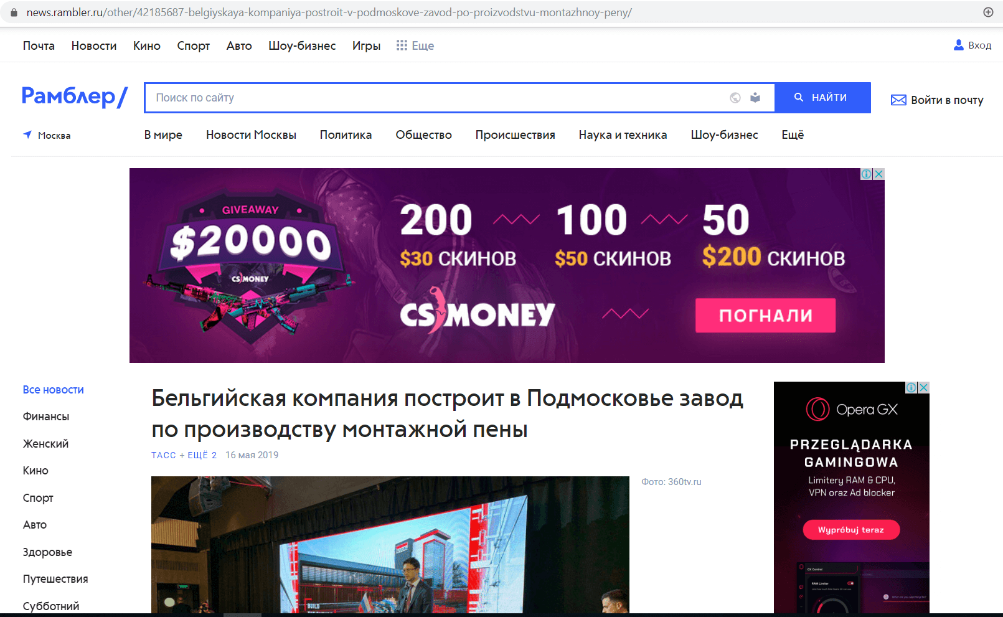The image size is (1003, 617).
Task: Click the info icon on the CS.MONEY banner
Action: click(x=866, y=174)
